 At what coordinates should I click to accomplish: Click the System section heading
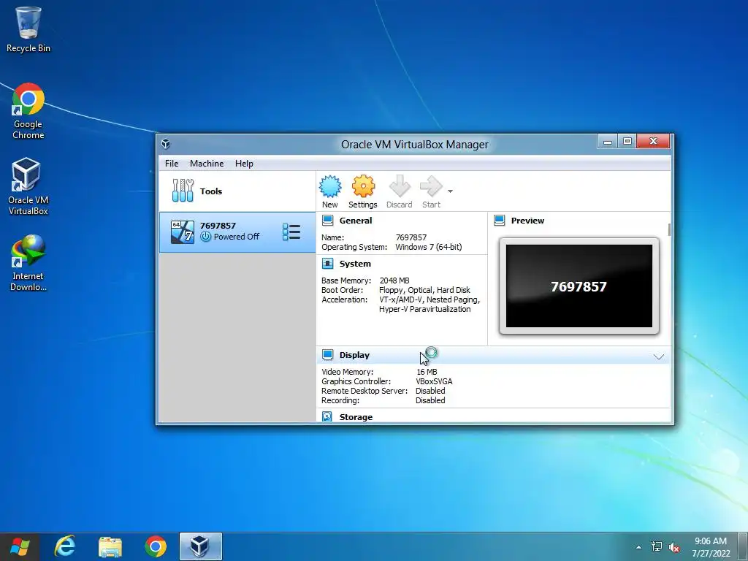[x=355, y=263]
